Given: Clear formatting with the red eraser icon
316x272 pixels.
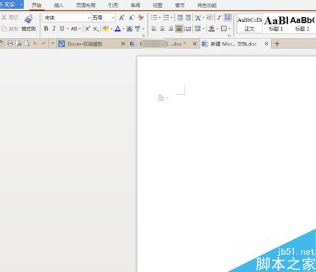Looking at the screenshot, I should coord(141,18).
